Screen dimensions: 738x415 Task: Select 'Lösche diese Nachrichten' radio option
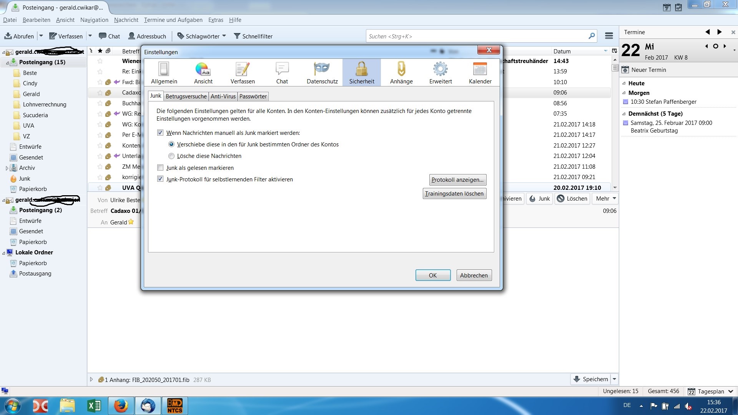[x=171, y=156]
